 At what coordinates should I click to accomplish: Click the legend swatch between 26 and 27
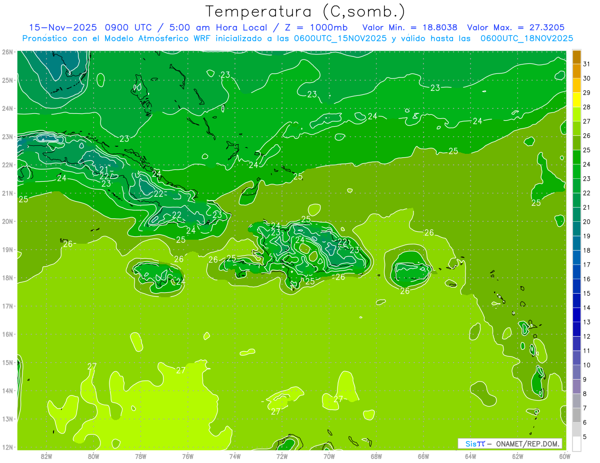point(576,128)
